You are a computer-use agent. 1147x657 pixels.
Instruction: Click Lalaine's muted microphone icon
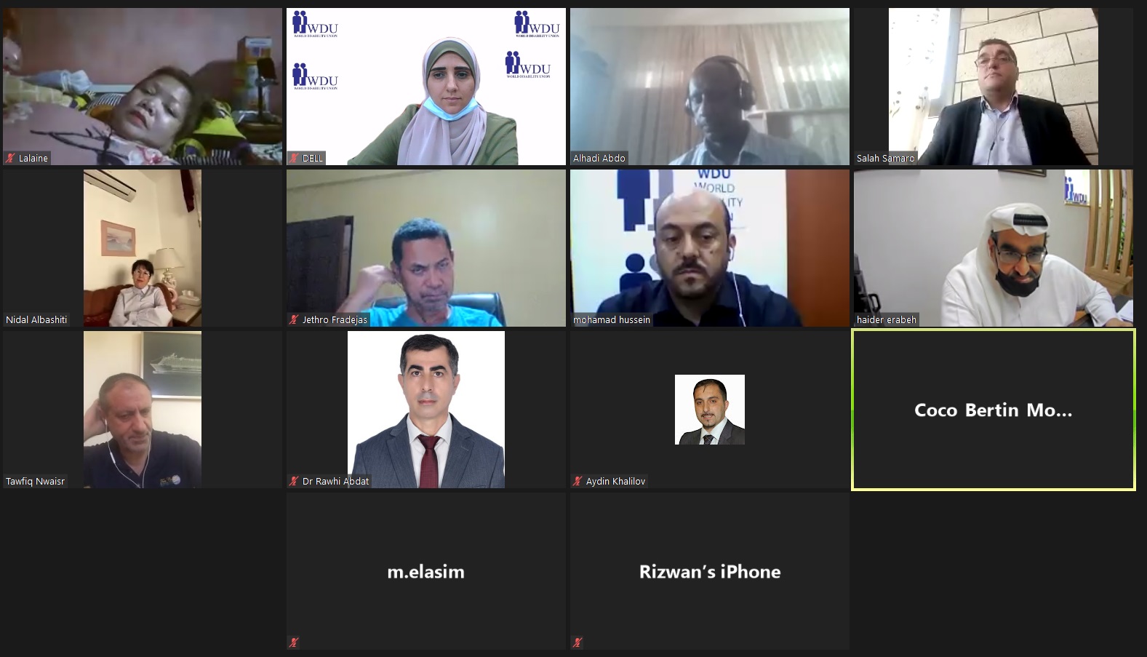[x=10, y=158]
